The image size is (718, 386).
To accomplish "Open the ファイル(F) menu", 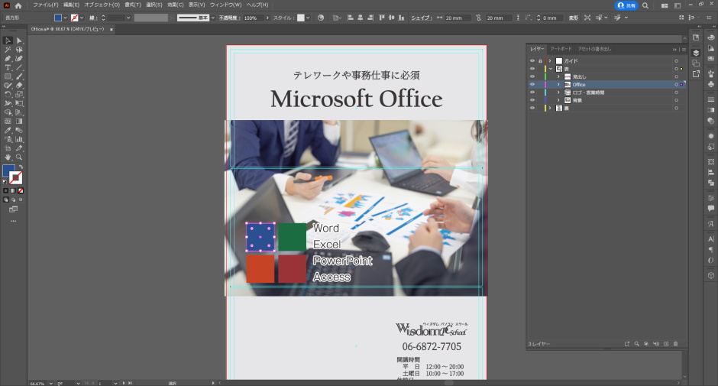I will (45, 5).
